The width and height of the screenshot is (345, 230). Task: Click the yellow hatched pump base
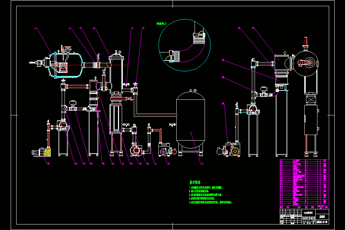tap(47, 152)
